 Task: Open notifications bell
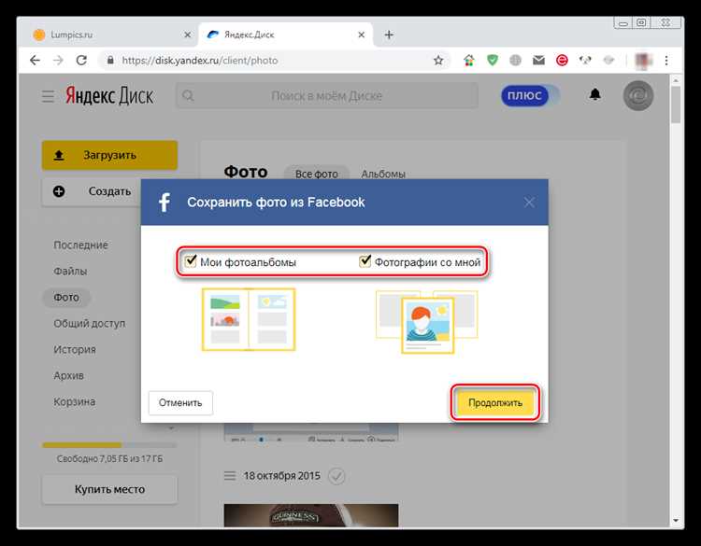pyautogui.click(x=594, y=94)
